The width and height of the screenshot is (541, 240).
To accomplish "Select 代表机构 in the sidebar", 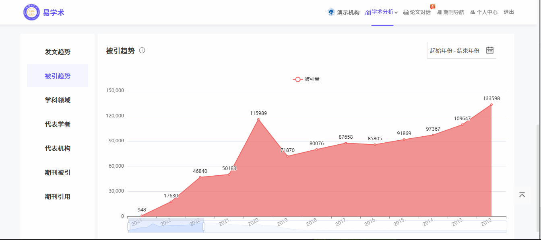I will click(x=58, y=148).
